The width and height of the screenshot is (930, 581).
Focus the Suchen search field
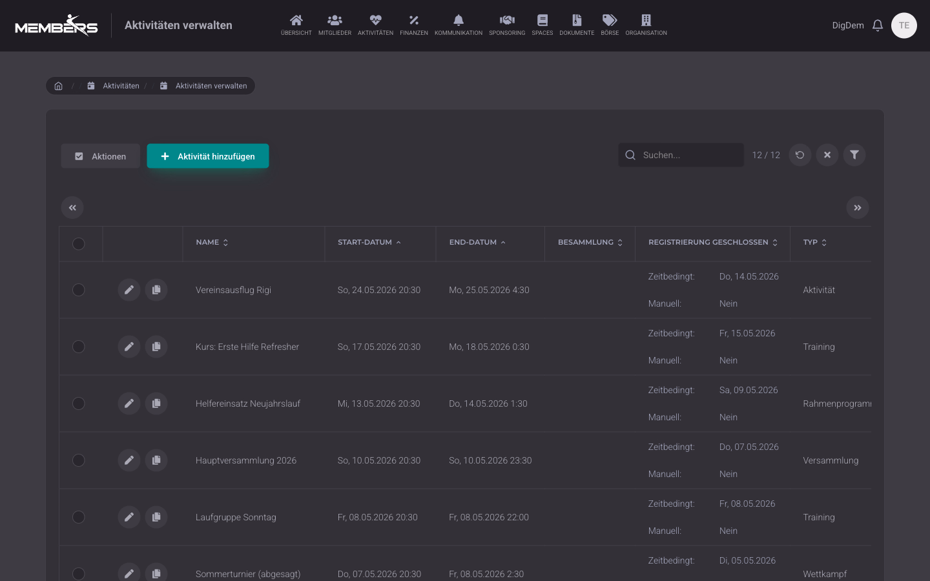point(681,155)
